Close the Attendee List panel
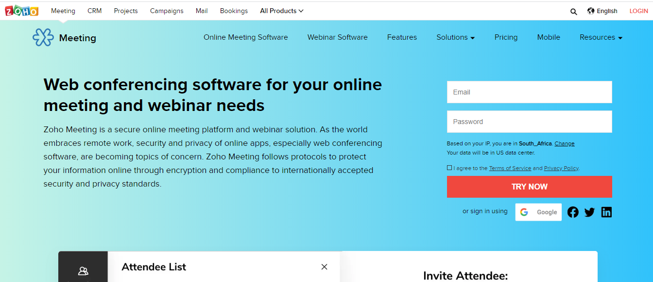Screen dimensions: 653x282 pos(324,267)
